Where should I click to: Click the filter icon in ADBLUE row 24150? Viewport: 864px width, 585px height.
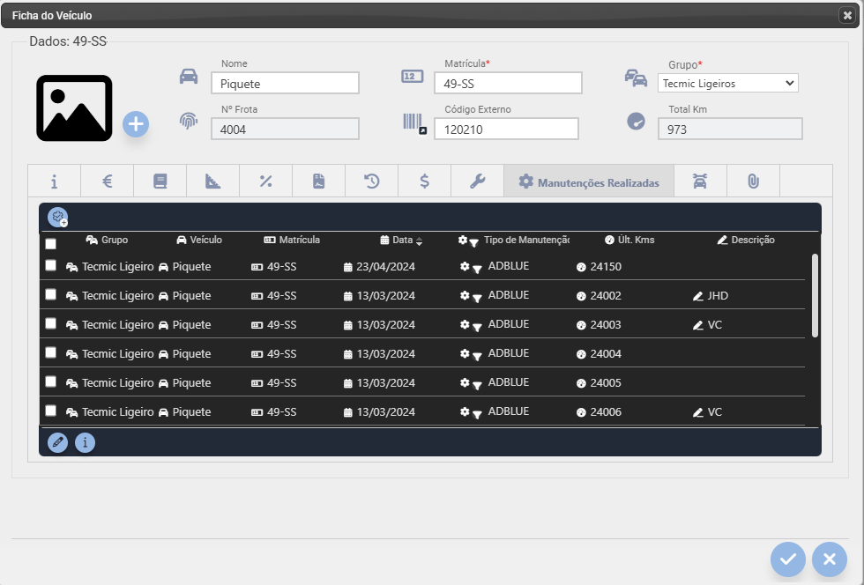pyautogui.click(x=477, y=269)
